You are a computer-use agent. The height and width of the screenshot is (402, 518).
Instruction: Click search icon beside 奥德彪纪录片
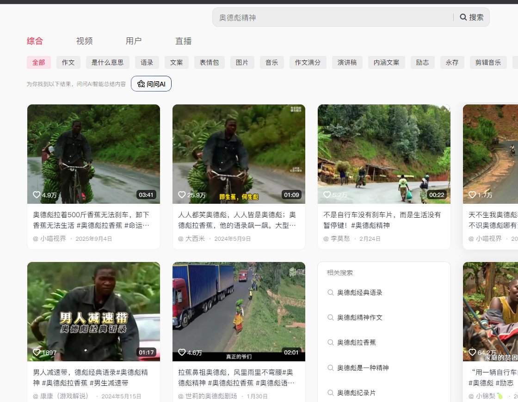330,393
